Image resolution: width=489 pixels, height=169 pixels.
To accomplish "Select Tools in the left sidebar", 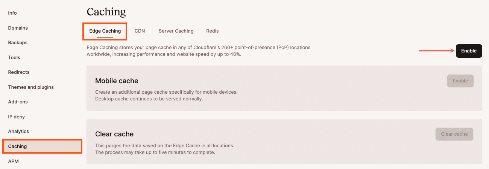I will [x=14, y=57].
